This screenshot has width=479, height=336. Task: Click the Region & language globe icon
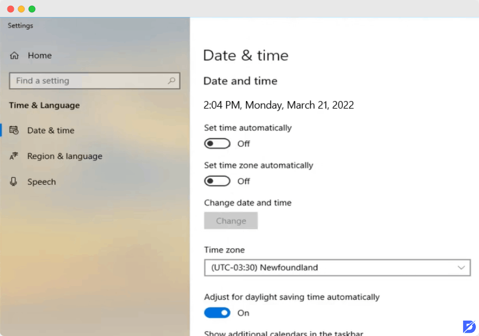(x=14, y=156)
